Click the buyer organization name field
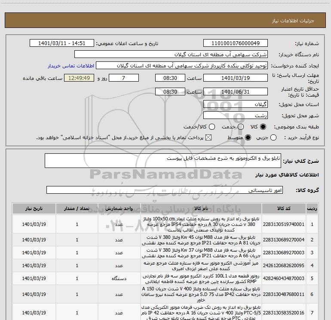The height and width of the screenshot is (320, 331). tap(171, 55)
